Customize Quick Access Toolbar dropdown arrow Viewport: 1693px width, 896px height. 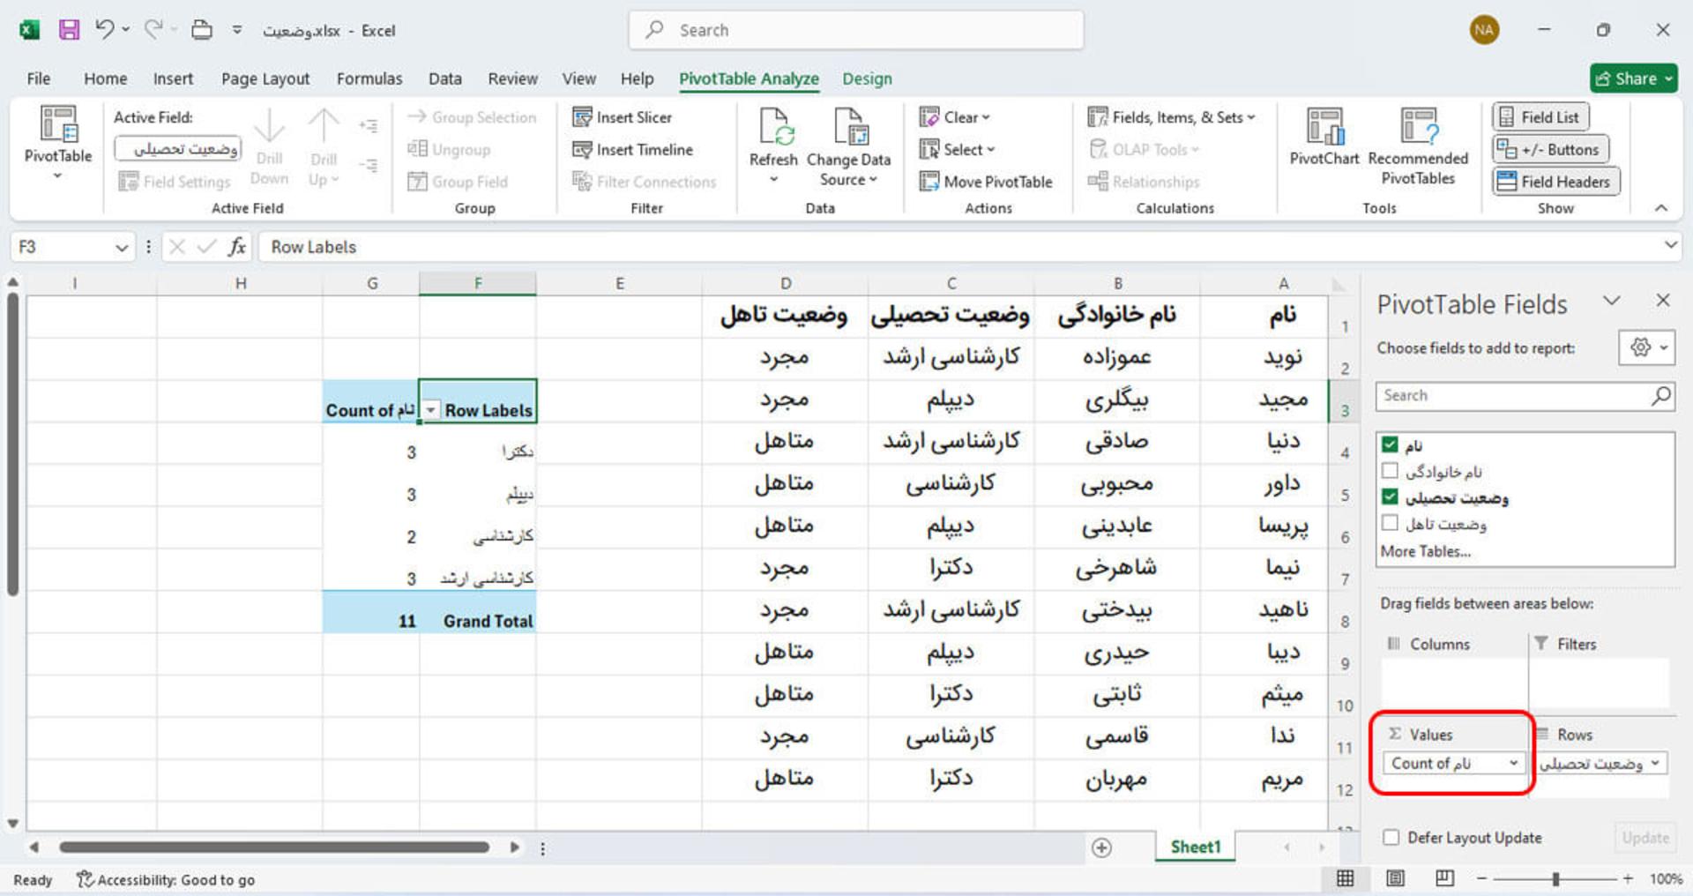click(x=237, y=30)
